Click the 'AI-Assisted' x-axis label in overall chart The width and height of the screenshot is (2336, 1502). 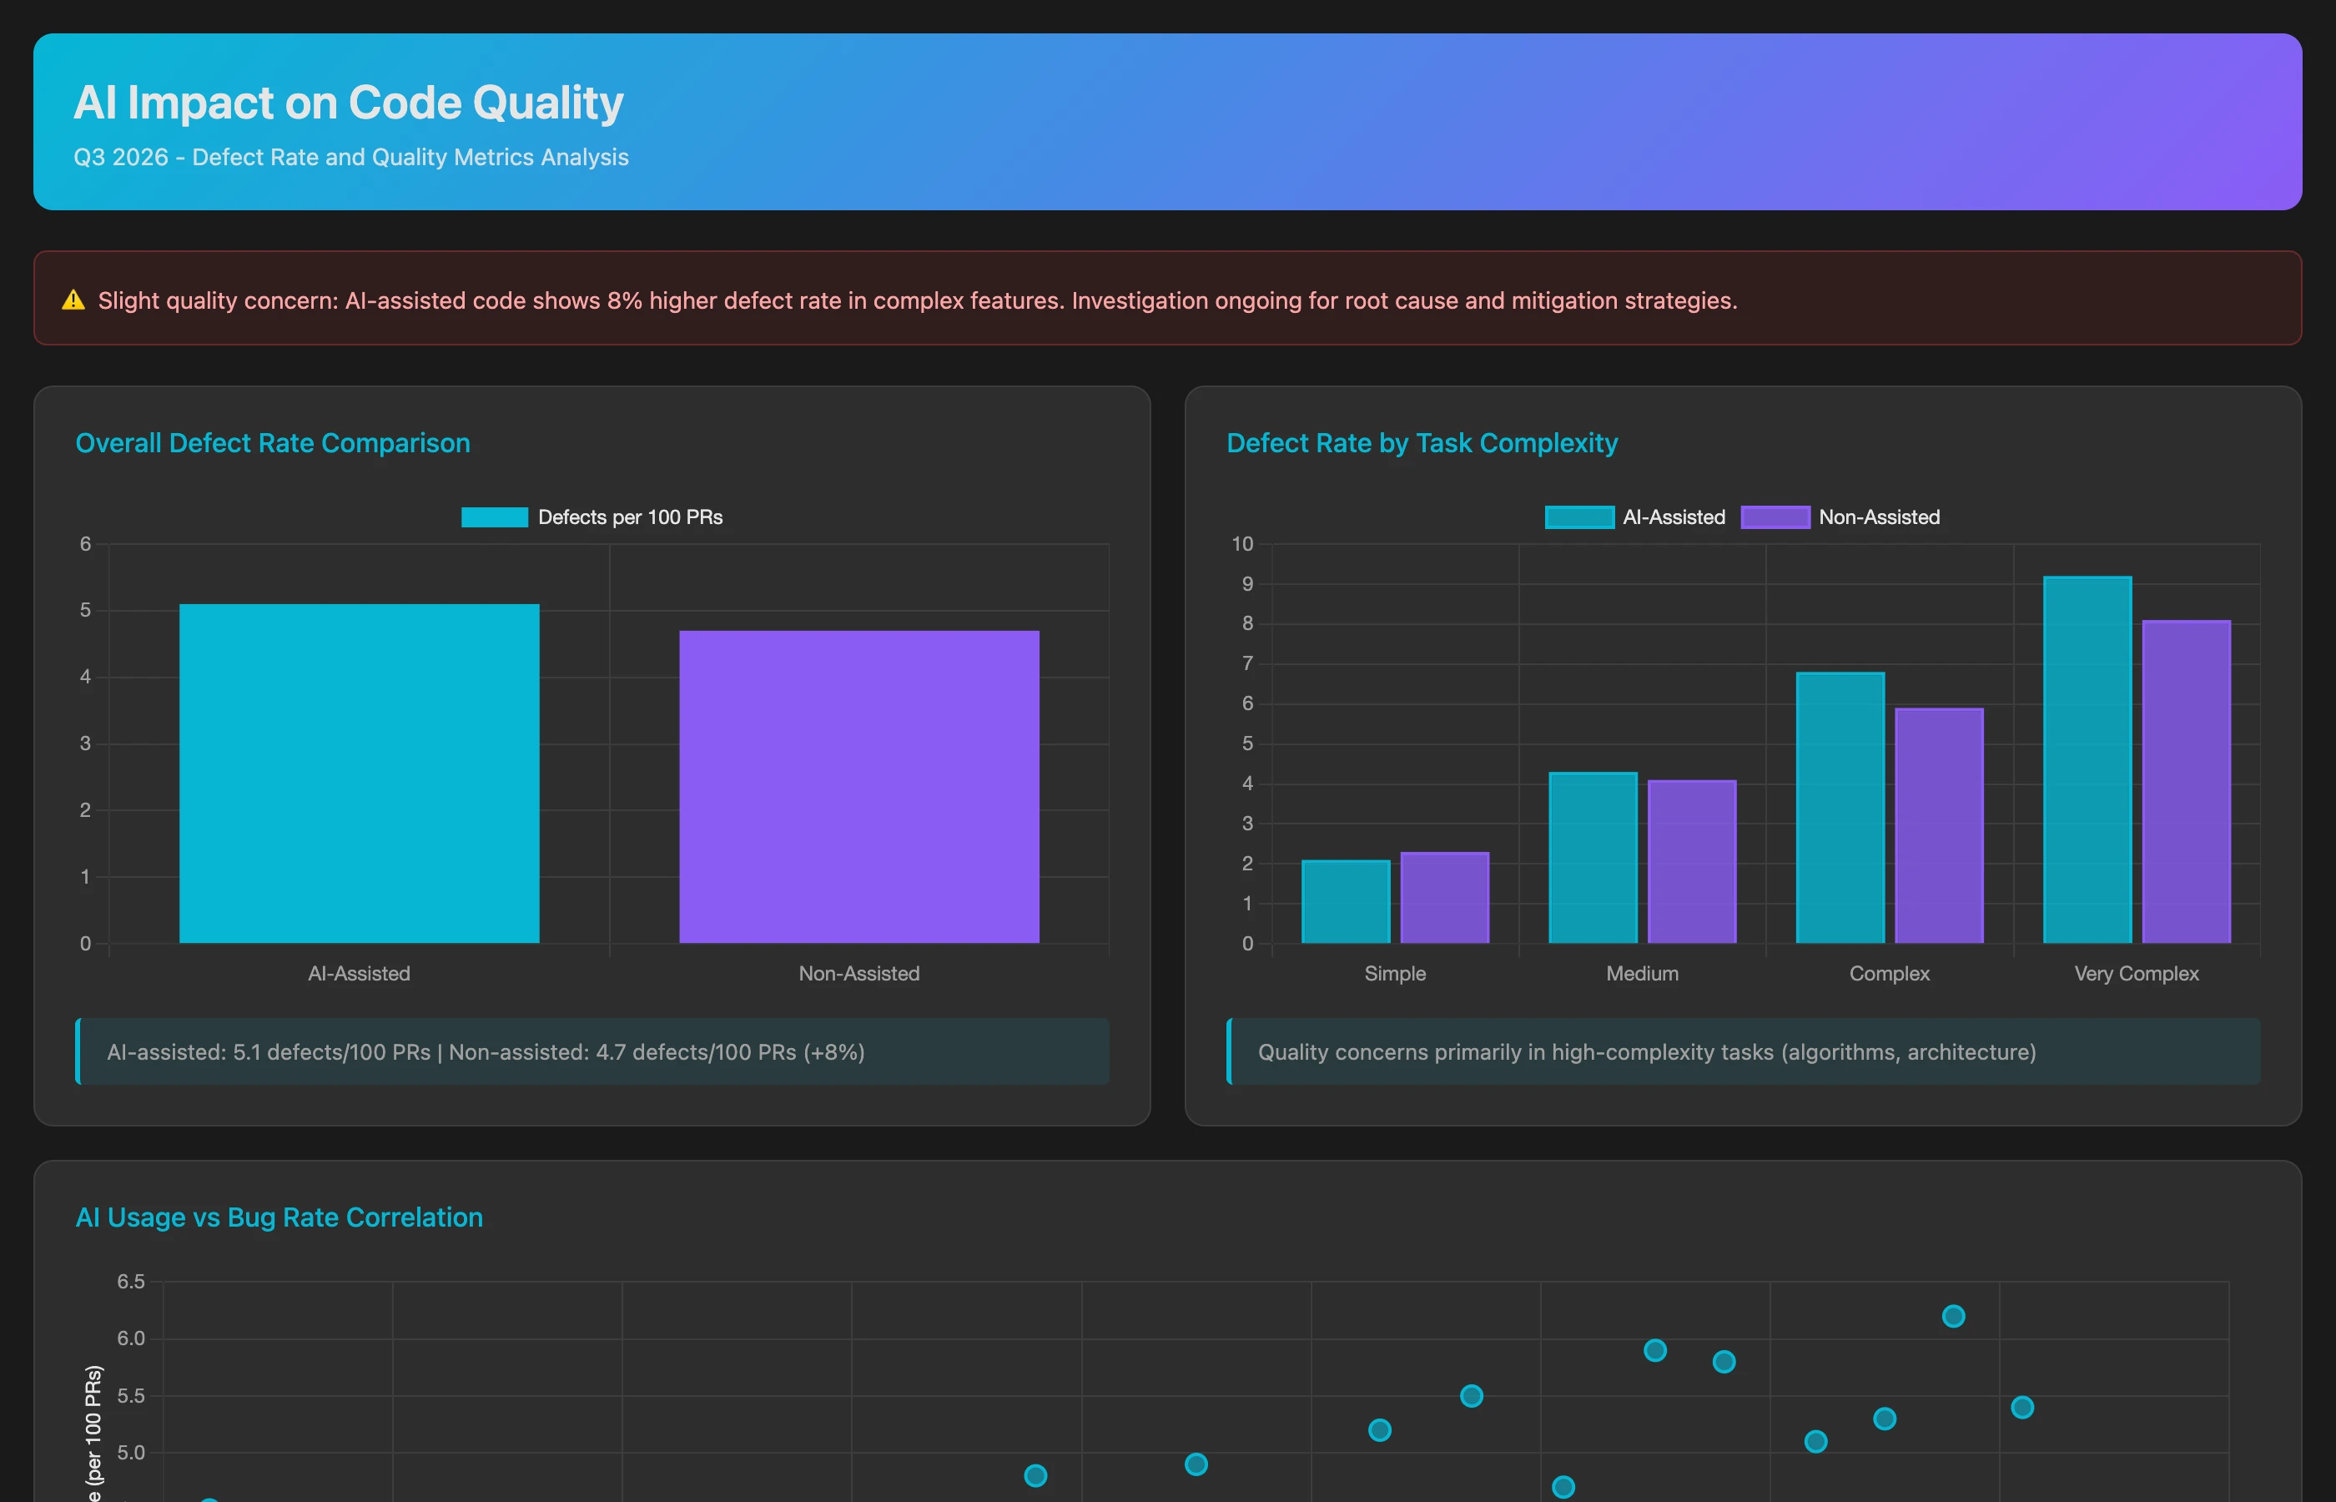(359, 973)
